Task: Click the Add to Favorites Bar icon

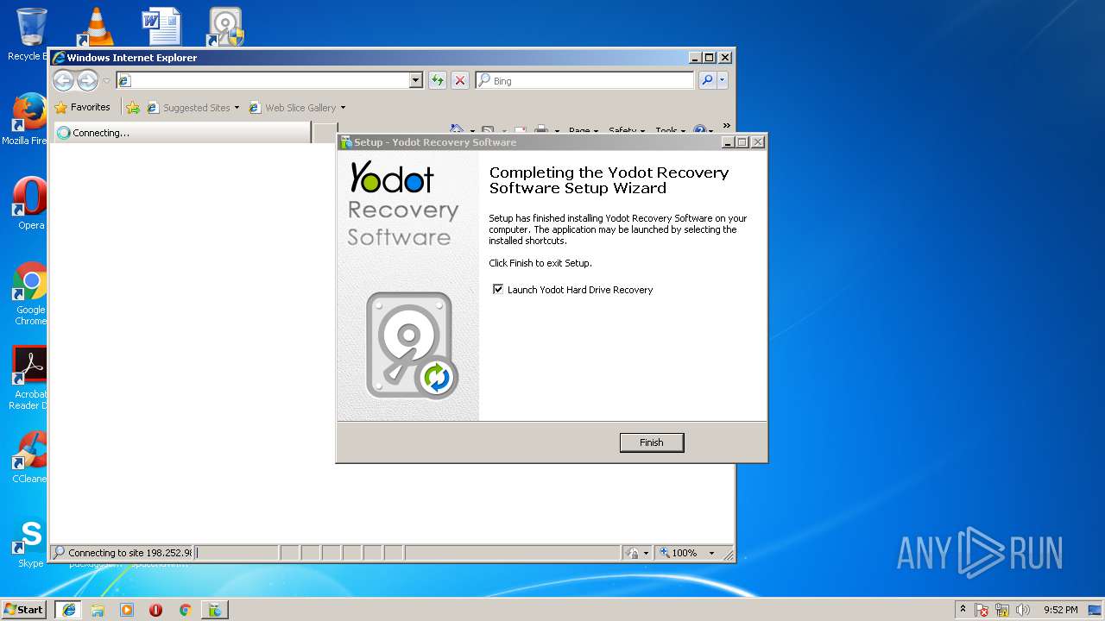Action: point(132,108)
